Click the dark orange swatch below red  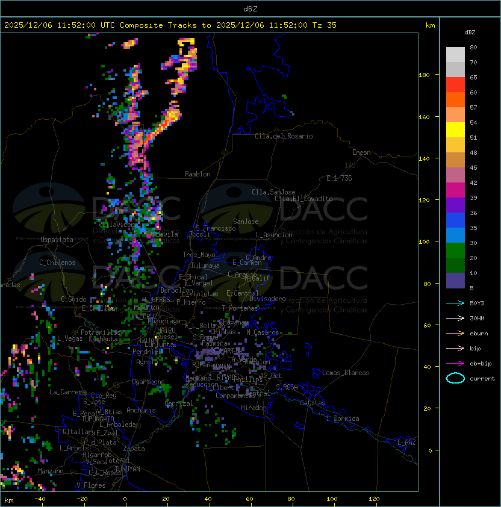tap(455, 99)
